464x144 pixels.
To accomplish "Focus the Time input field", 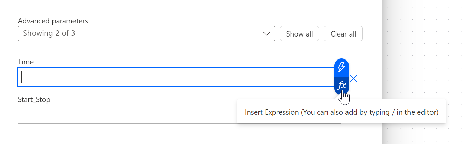I will click(x=169, y=77).
